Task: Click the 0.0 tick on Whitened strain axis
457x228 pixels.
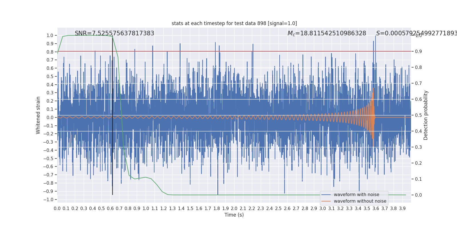Action: coord(50,117)
